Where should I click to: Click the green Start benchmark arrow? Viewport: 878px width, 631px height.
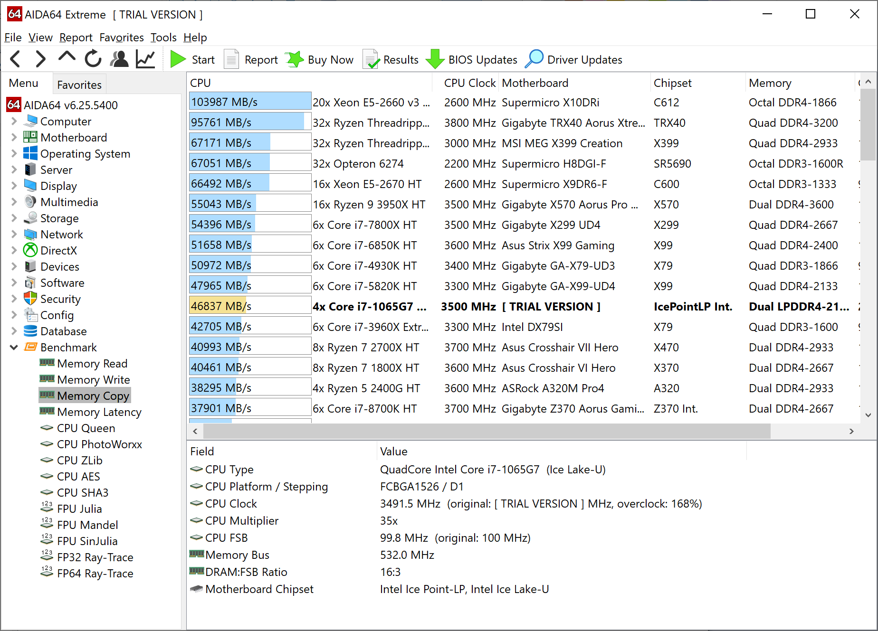pos(178,59)
